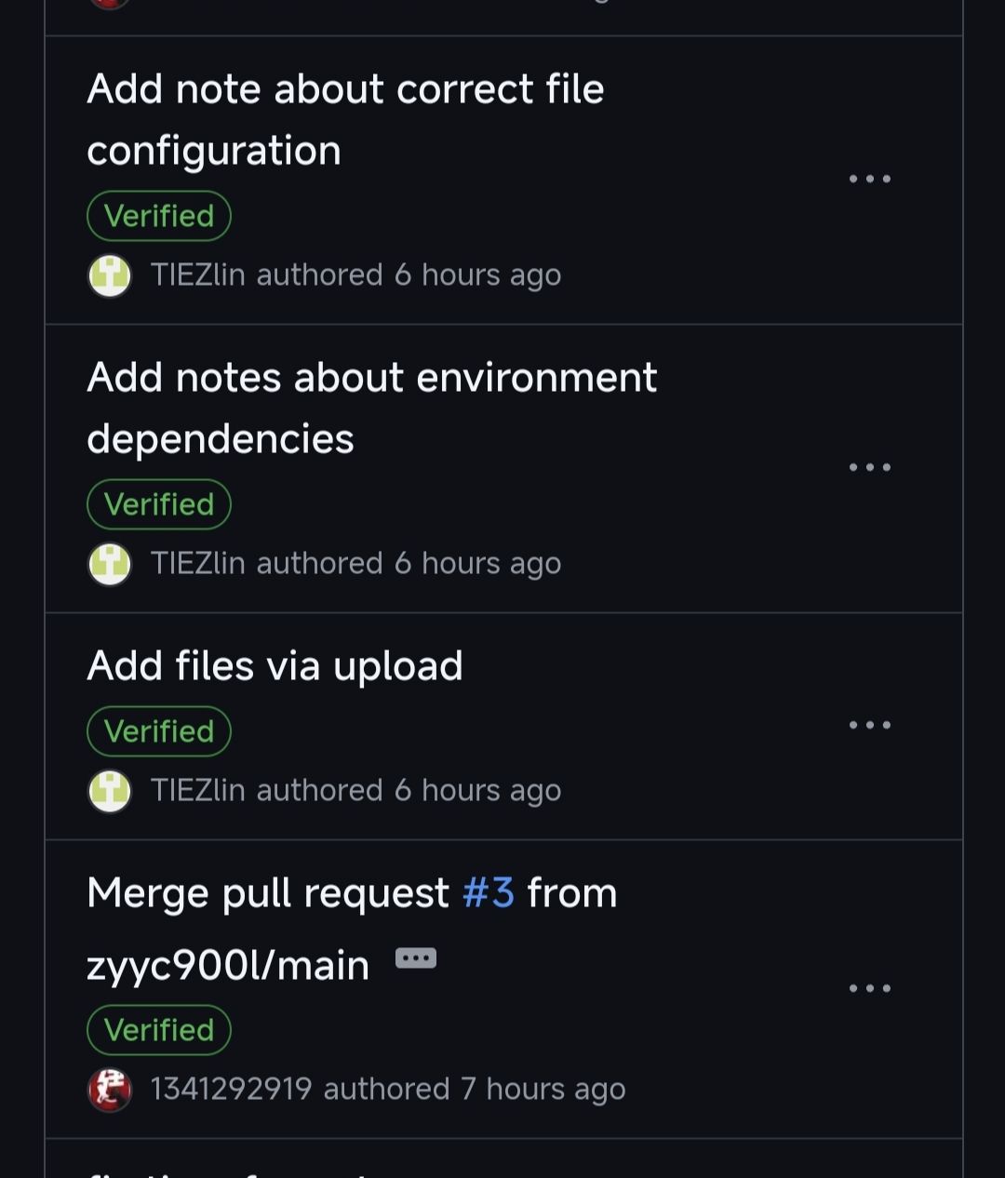
Task: Click TIEZlin's avatar beside "Add files via upload"
Action: click(109, 790)
